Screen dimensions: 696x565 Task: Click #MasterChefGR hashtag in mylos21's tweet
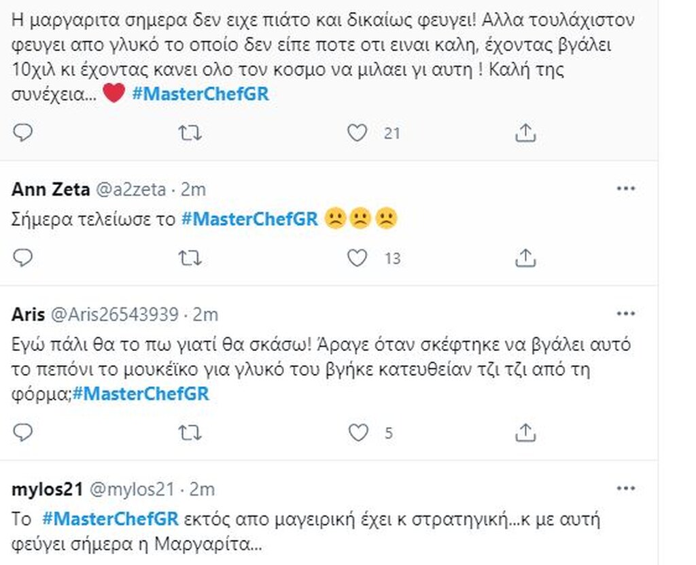(x=110, y=519)
